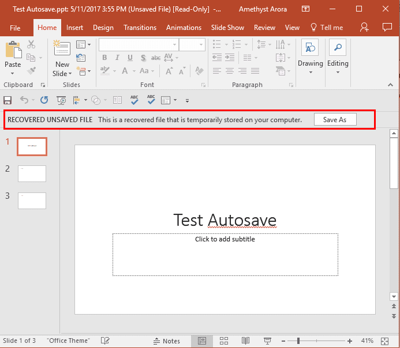Click the Save floppy disk icon
The width and height of the screenshot is (400, 348).
8,101
